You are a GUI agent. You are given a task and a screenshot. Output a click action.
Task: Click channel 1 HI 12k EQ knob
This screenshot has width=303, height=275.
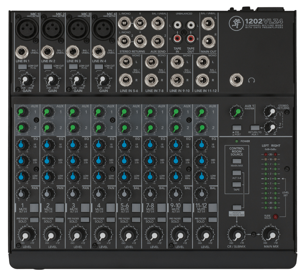pos(22,145)
